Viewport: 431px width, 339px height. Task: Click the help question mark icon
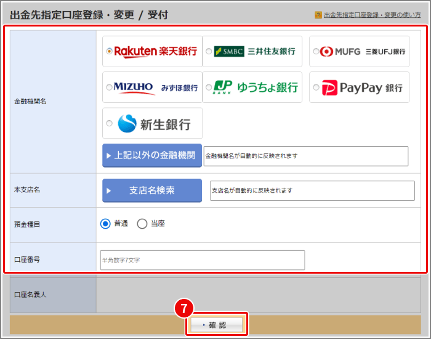coord(318,15)
